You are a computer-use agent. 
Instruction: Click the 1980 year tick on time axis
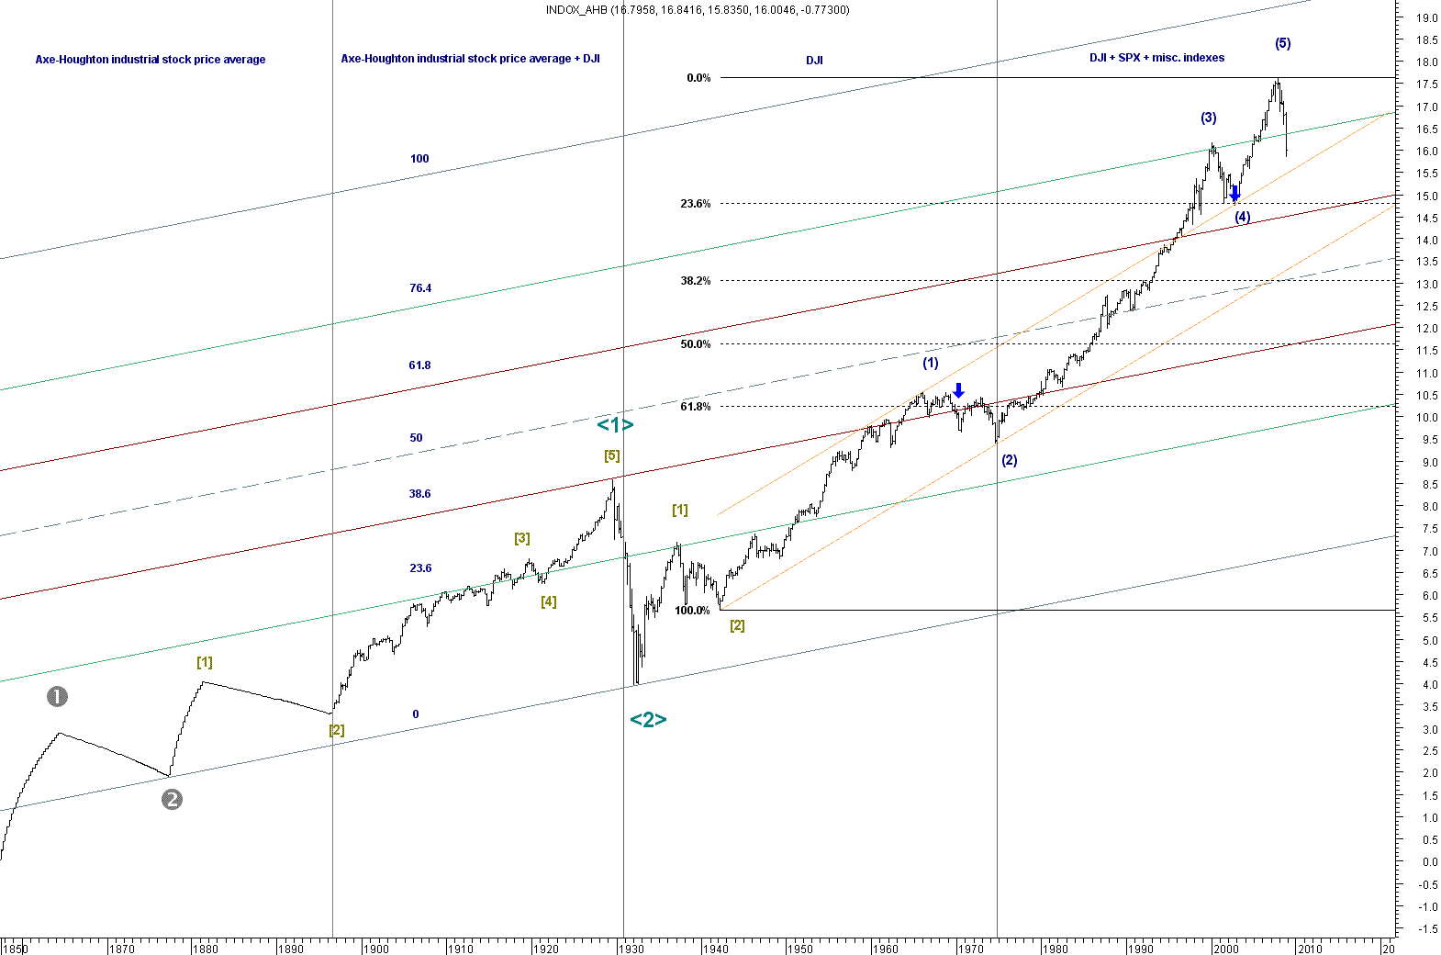(x=1055, y=949)
